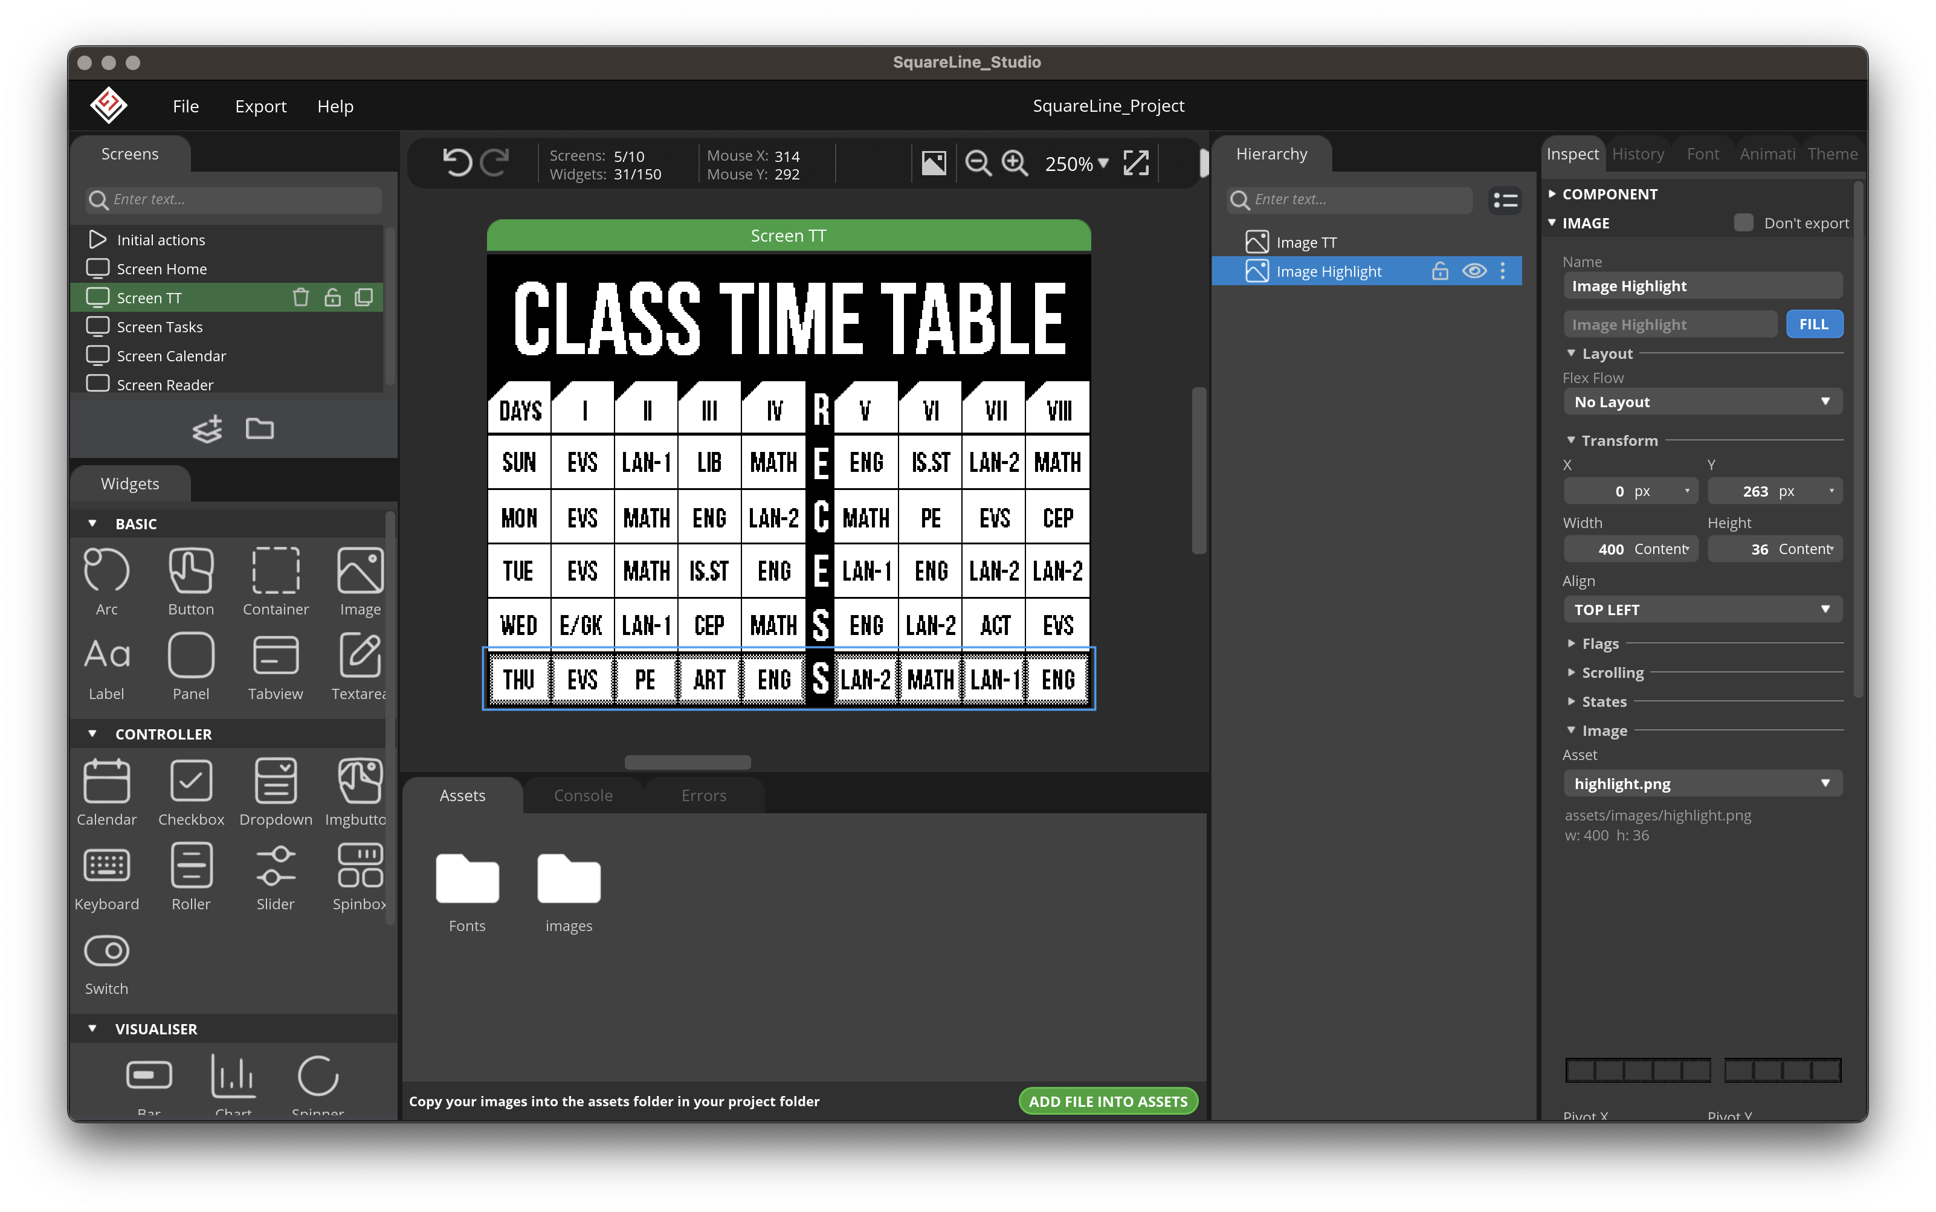
Task: Select the Button widget
Action: 191,581
